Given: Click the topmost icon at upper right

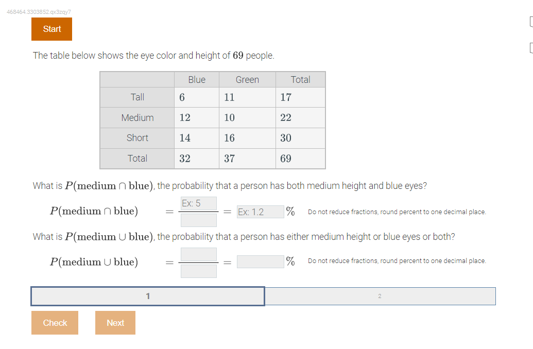Looking at the screenshot, I should point(530,22).
